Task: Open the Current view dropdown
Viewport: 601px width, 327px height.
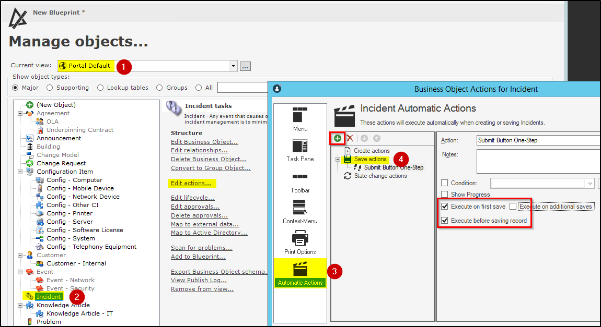Action: coord(233,66)
